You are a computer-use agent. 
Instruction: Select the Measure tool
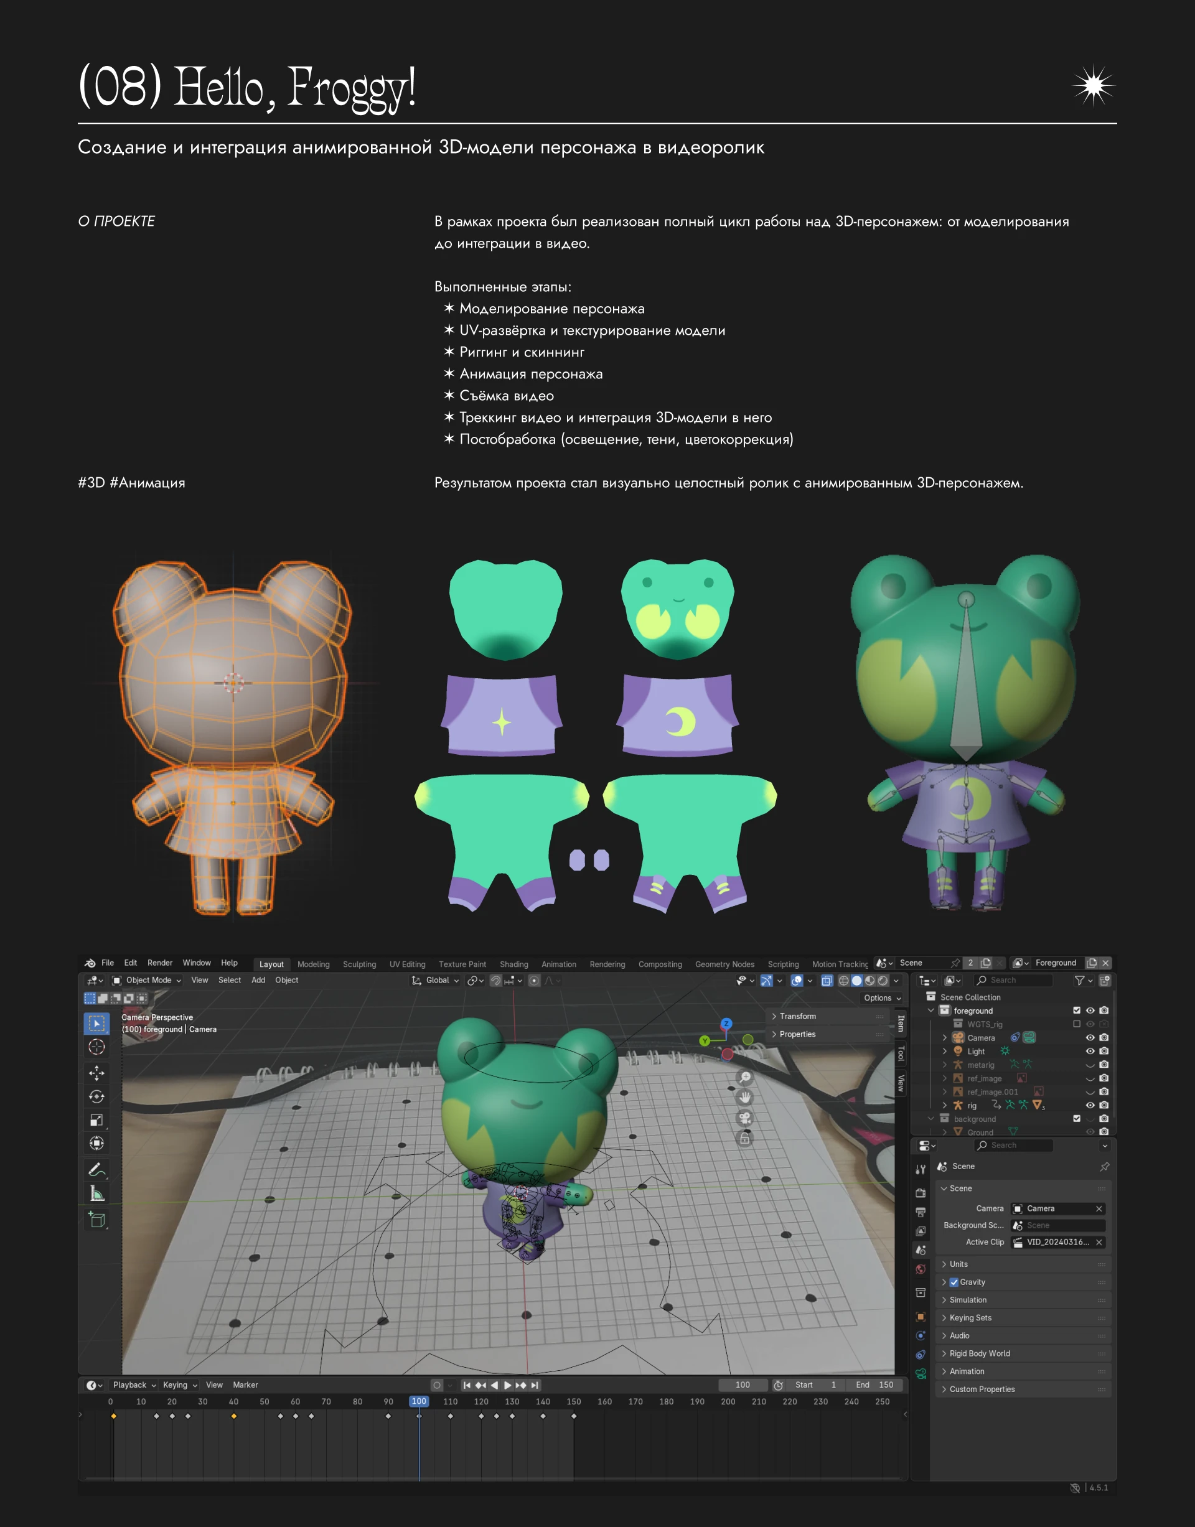[96, 1193]
